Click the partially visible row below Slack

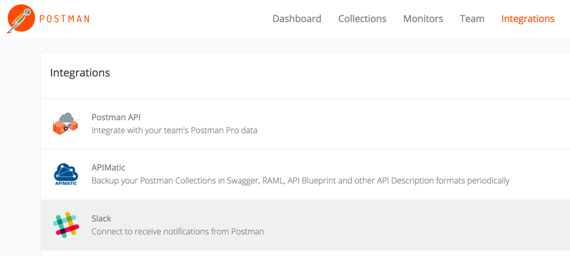pyautogui.click(x=305, y=253)
